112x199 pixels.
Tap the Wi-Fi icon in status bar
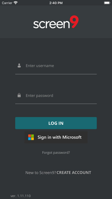click(16, 3)
